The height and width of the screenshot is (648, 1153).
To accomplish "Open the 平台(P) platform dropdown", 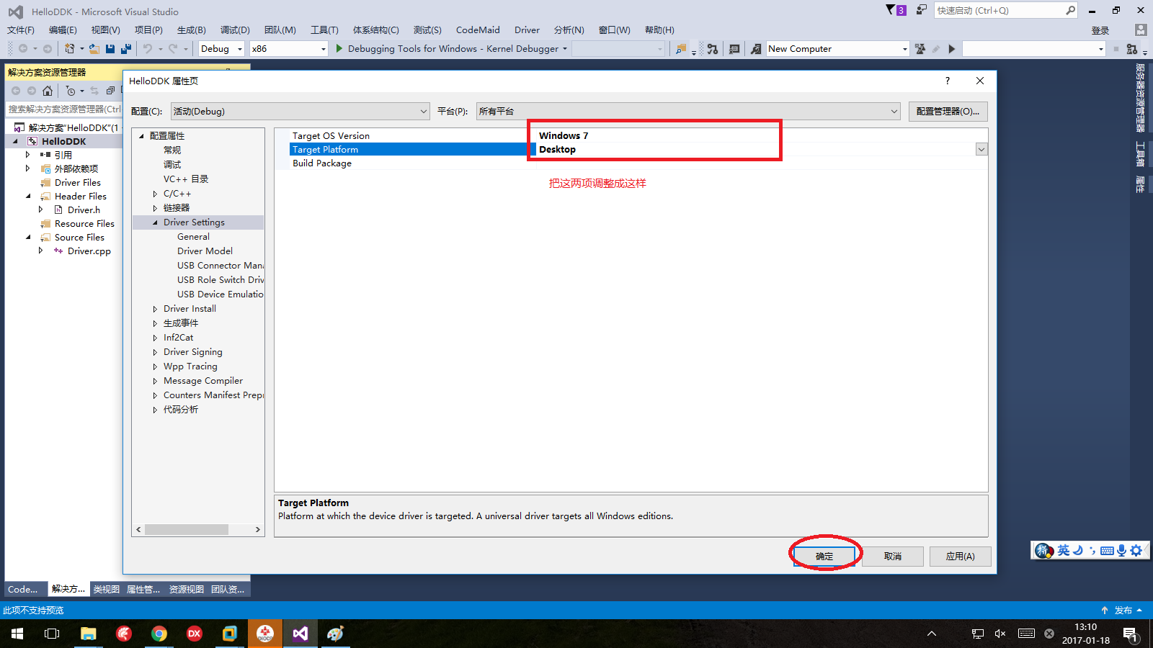I will click(x=689, y=112).
